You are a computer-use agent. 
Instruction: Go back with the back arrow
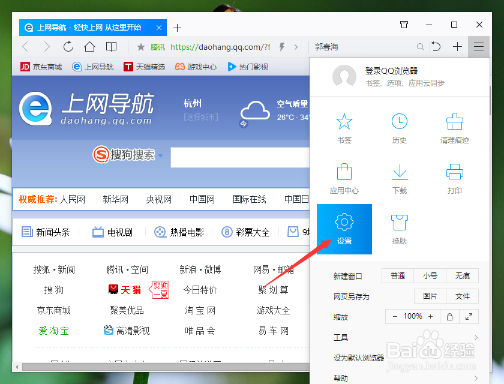click(x=25, y=47)
